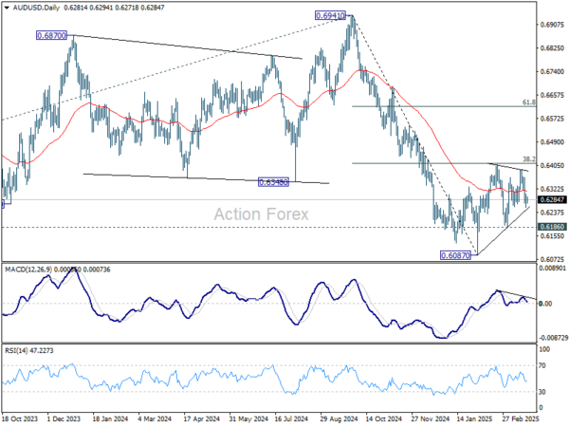The width and height of the screenshot is (569, 427).
Task: Select the 0.68250 price axis value
Action: click(x=552, y=48)
